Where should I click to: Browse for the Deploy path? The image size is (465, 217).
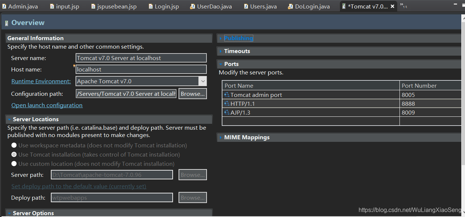coord(193,197)
